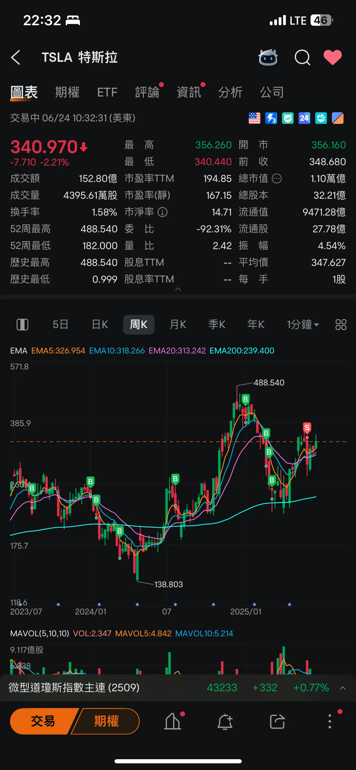The image size is (356, 770).
Task: Open info icon beside 市淨率
Action: pos(162,212)
